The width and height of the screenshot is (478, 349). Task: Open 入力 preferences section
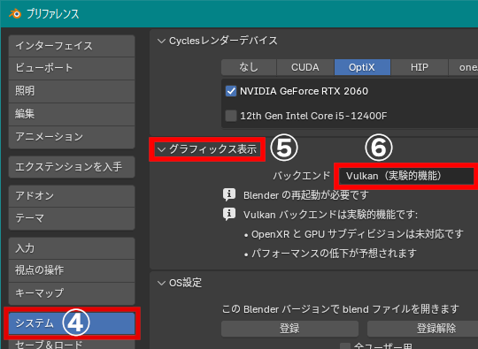pos(72,248)
